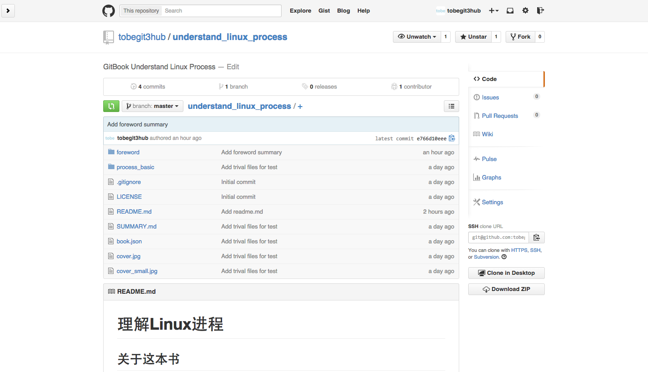Open the Pull Requests section
Viewport: 648px width, 372px height.
tap(499, 116)
